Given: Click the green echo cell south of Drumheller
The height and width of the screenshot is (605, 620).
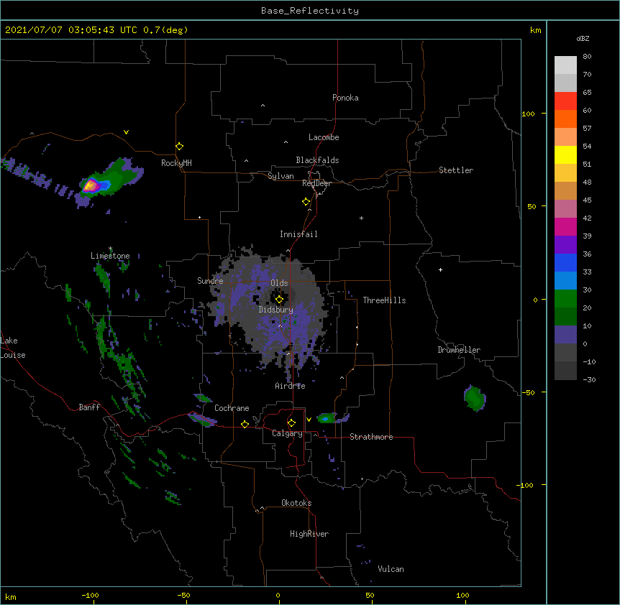Looking at the screenshot, I should pos(475,398).
